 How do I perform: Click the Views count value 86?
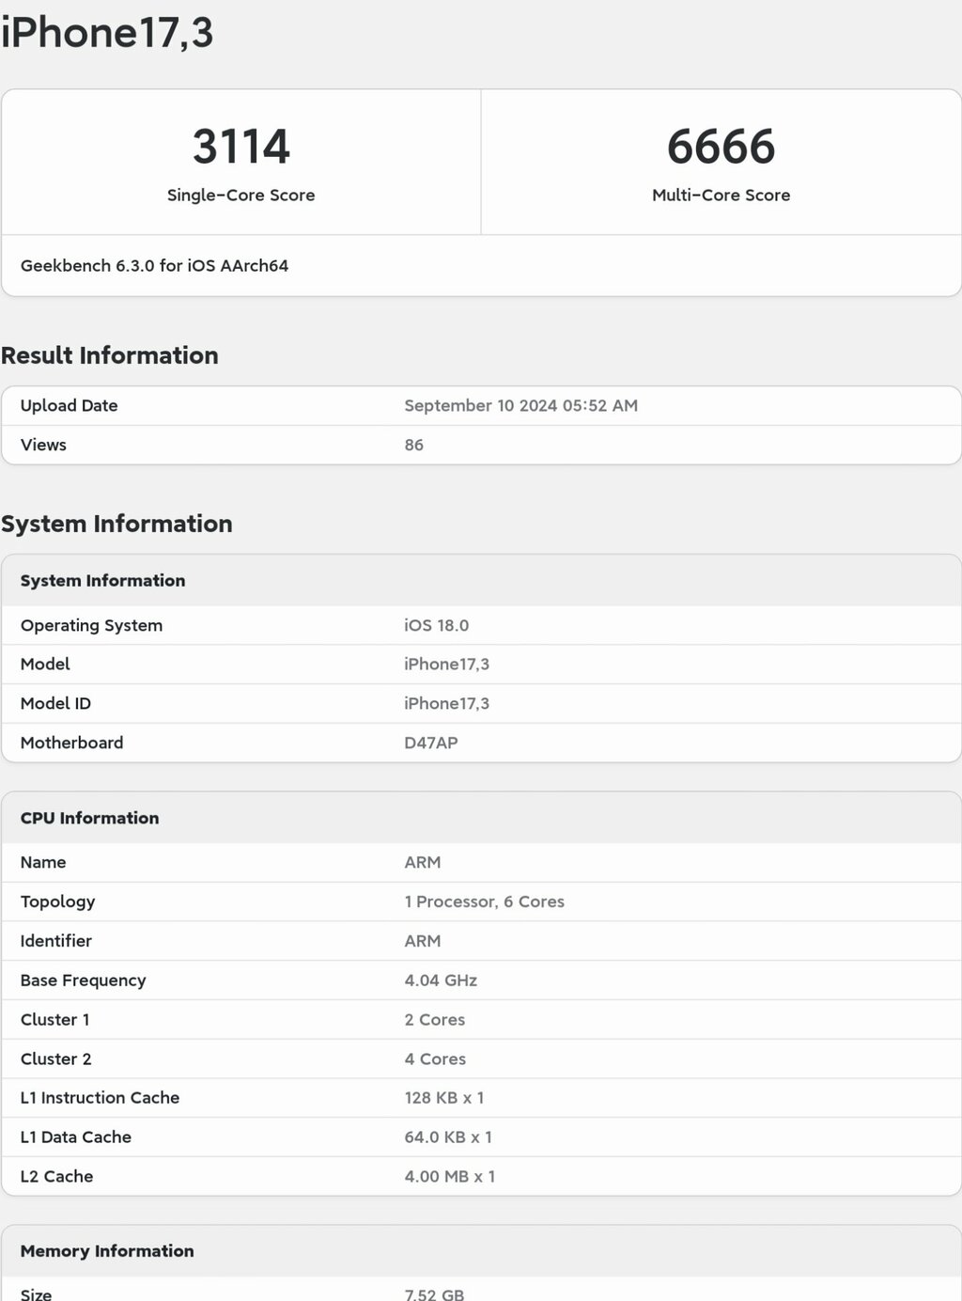tap(413, 446)
